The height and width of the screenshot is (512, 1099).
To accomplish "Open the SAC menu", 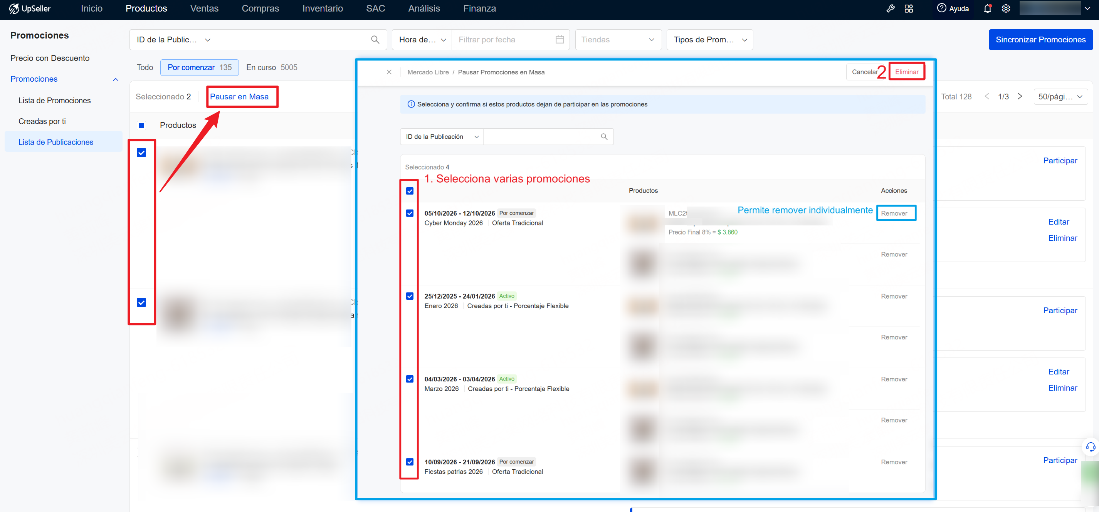I will tap(375, 8).
